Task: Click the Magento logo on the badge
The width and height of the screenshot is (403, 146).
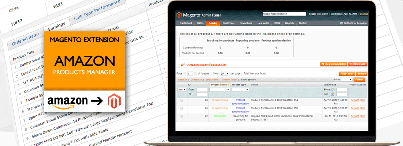Action: click(114, 101)
